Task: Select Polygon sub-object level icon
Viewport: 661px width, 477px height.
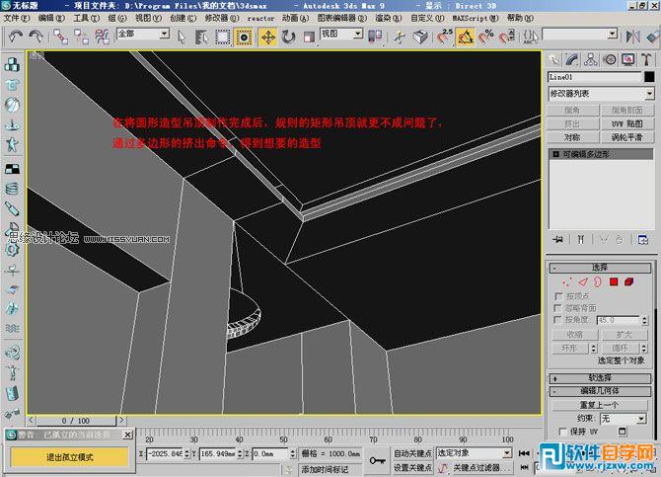Action: (614, 281)
